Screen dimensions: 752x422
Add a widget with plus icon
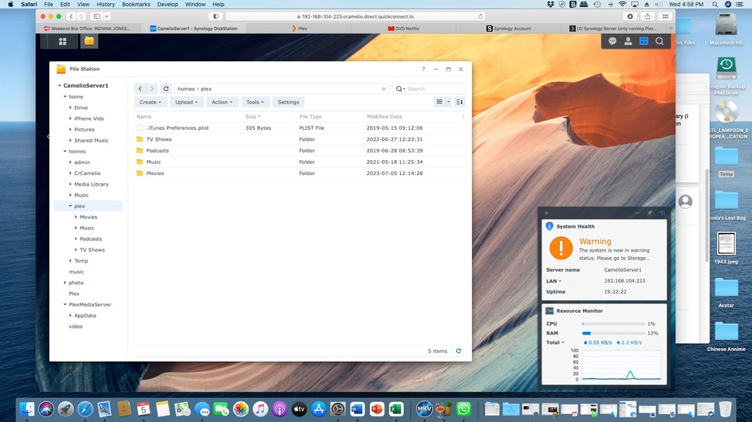click(546, 213)
